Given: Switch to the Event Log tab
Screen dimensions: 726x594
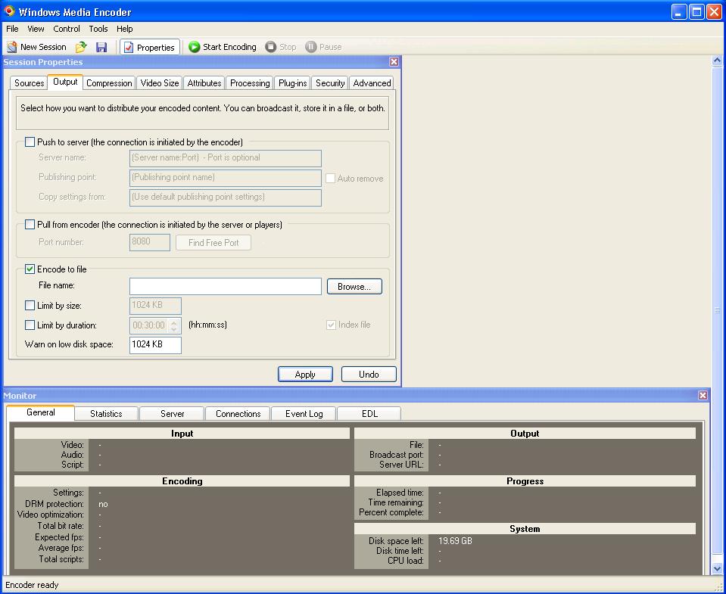Looking at the screenshot, I should point(304,414).
